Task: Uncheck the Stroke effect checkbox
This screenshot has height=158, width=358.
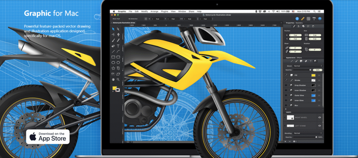Action: pos(286,80)
